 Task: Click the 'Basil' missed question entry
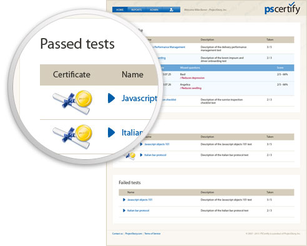(183, 74)
